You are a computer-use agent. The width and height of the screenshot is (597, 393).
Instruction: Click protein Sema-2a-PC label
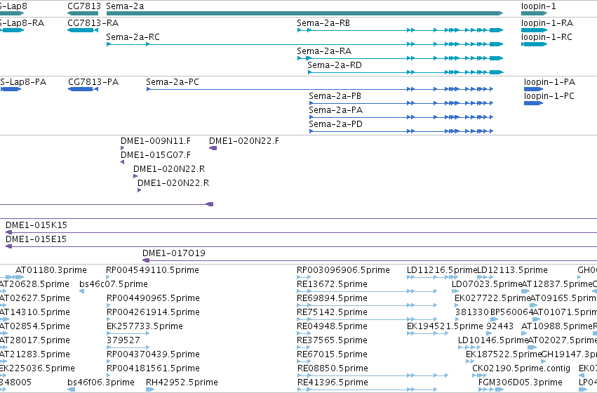173,82
